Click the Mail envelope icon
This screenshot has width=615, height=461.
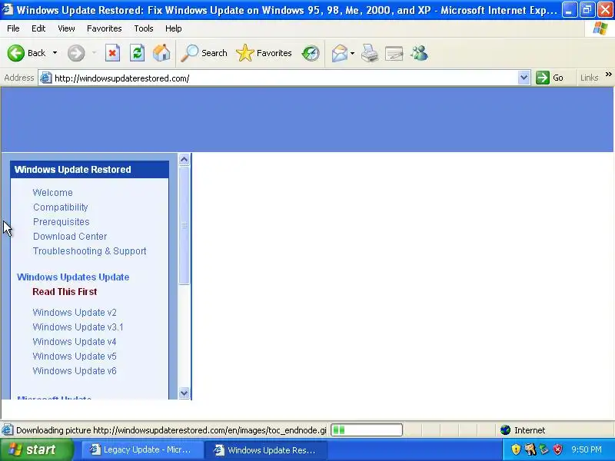coord(340,53)
